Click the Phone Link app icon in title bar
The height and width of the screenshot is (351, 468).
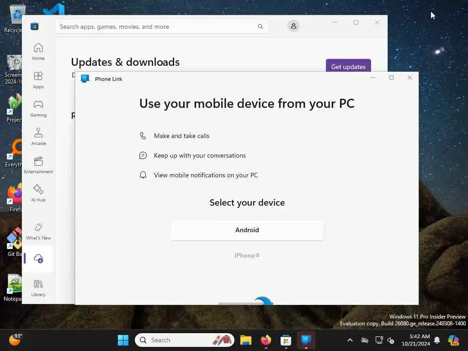85,79
